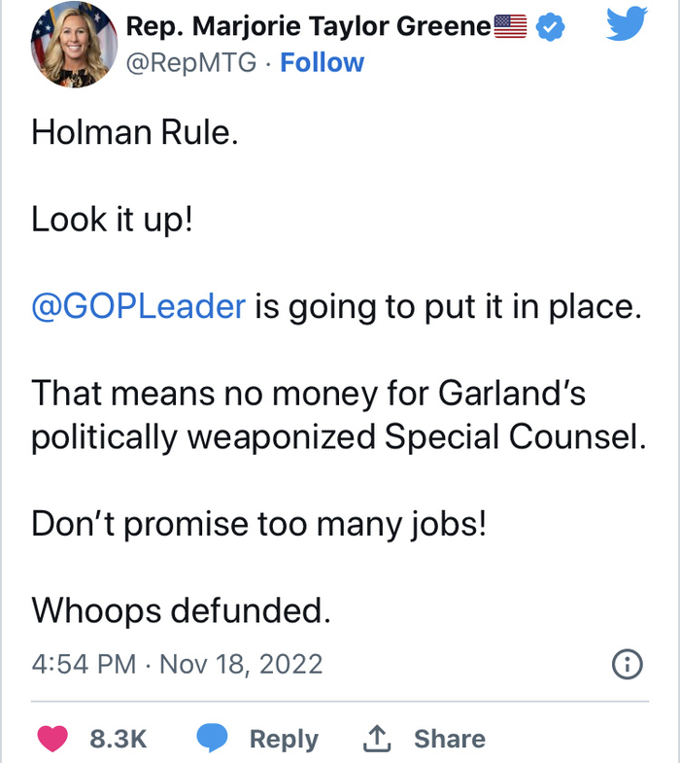Image resolution: width=680 pixels, height=763 pixels.
Task: Open Rep. Marjorie Taylor Greene display name
Action: [x=309, y=27]
